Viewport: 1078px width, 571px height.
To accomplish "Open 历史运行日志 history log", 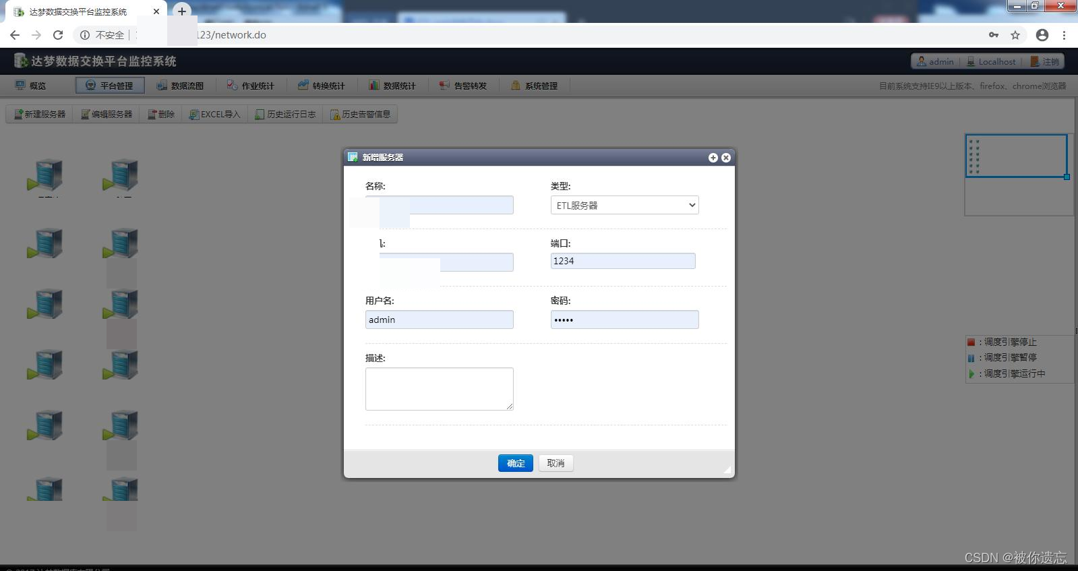I will (x=285, y=115).
